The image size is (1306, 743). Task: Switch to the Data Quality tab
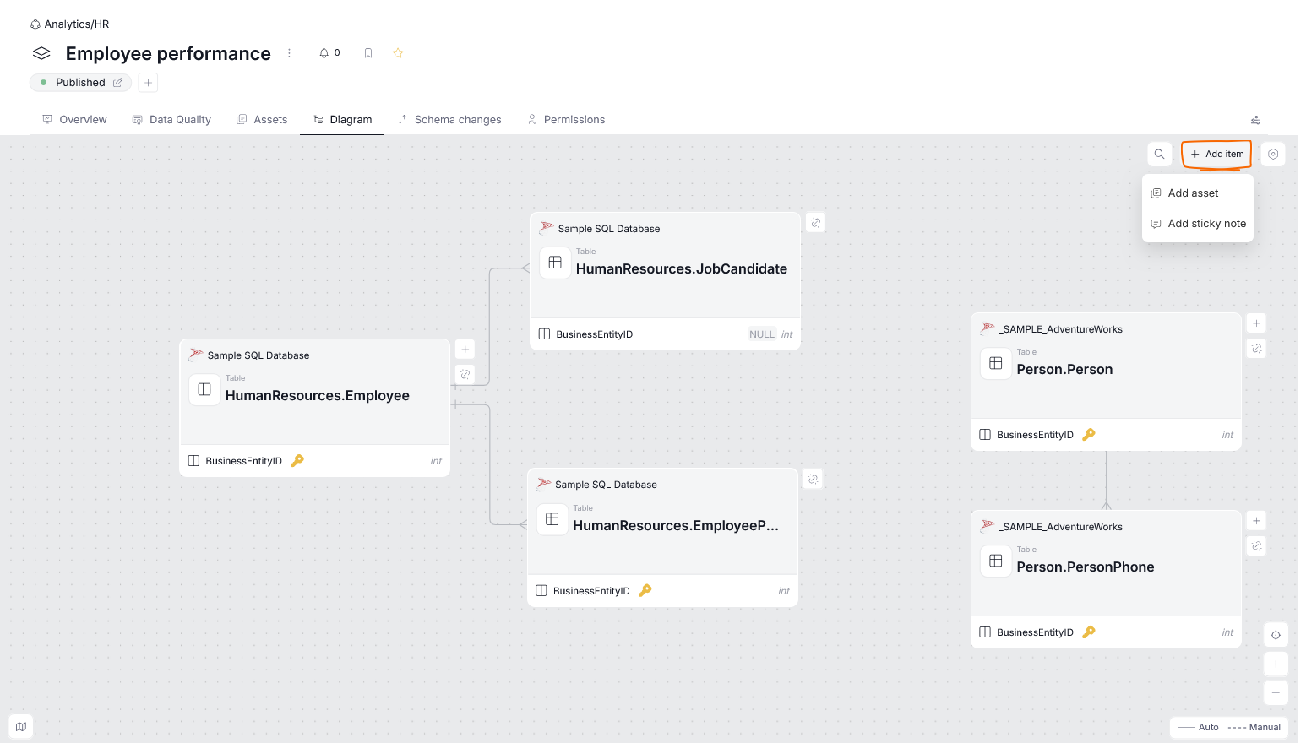[x=171, y=120]
